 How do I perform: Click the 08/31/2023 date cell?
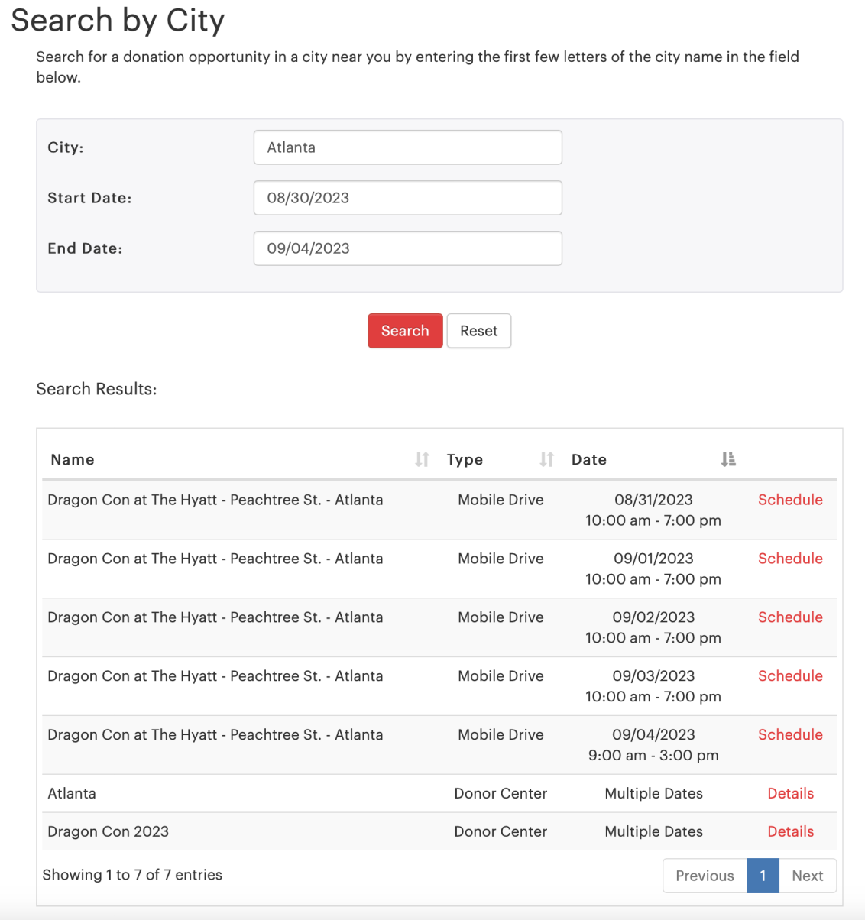(x=653, y=510)
